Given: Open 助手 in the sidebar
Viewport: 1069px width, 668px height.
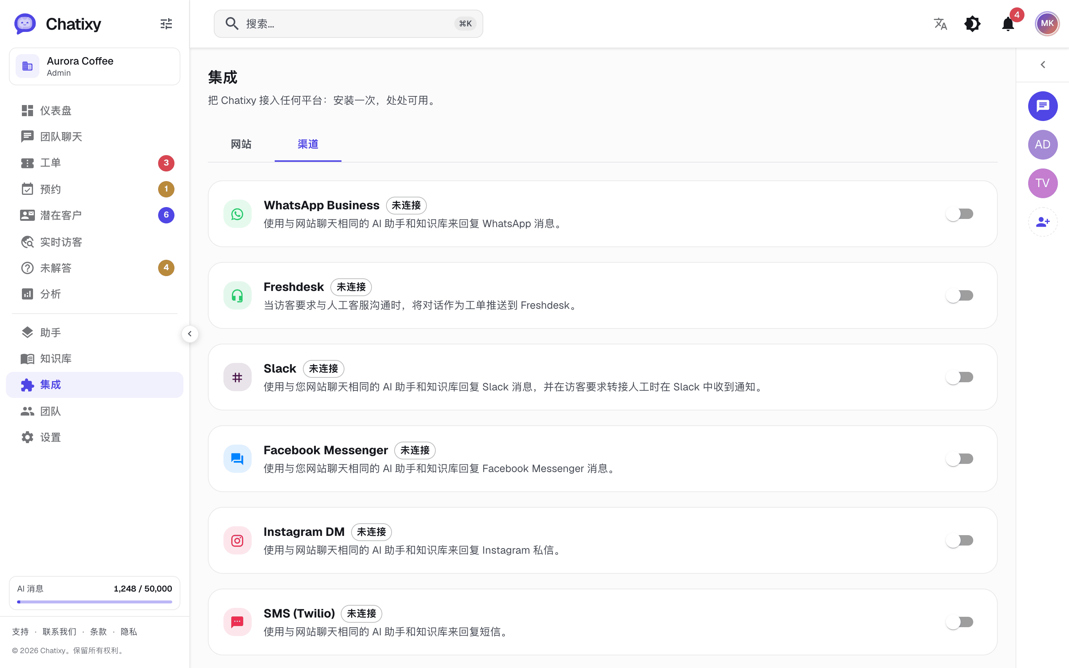Looking at the screenshot, I should pyautogui.click(x=95, y=333).
